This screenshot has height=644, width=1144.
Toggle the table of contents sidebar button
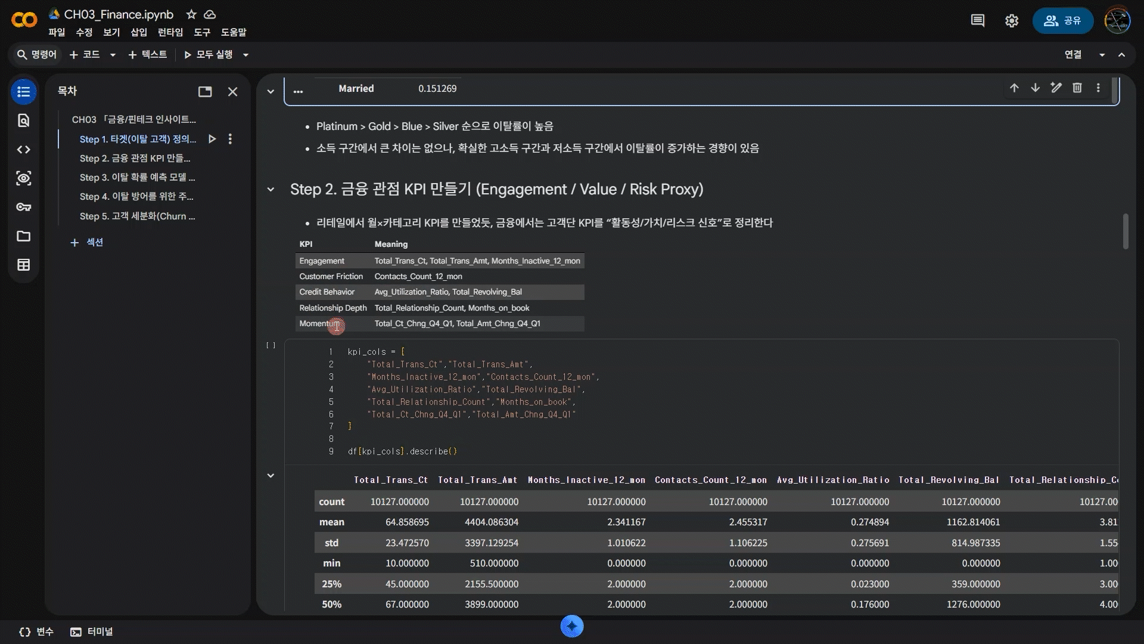(23, 92)
